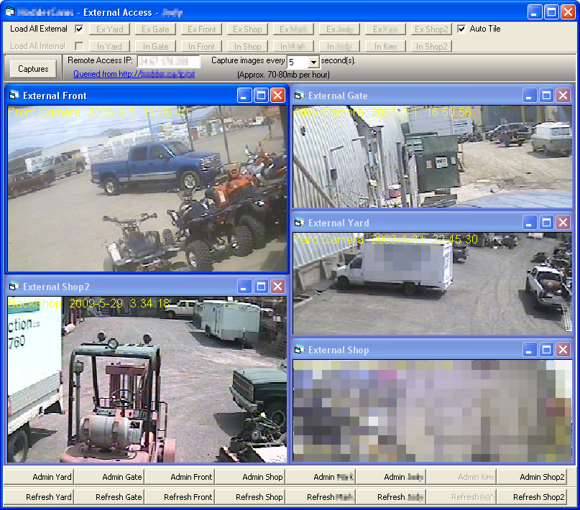This screenshot has height=510, width=580.
Task: Close the External Shop camera window
Action: pos(563,350)
